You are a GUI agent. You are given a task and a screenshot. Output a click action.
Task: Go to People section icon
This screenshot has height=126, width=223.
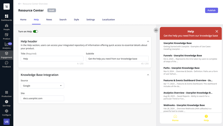(x=6, y=27)
